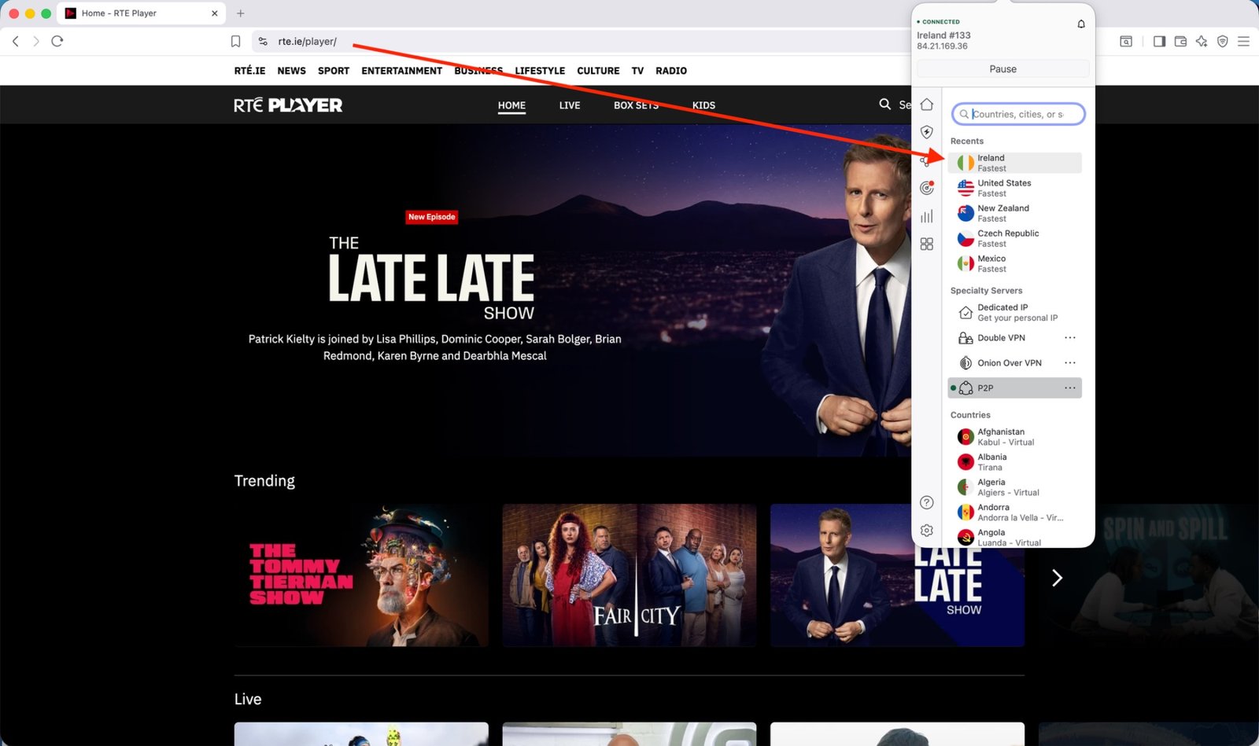Image resolution: width=1259 pixels, height=746 pixels.
Task: Open the Onion Over VPN options menu
Action: [1069, 362]
